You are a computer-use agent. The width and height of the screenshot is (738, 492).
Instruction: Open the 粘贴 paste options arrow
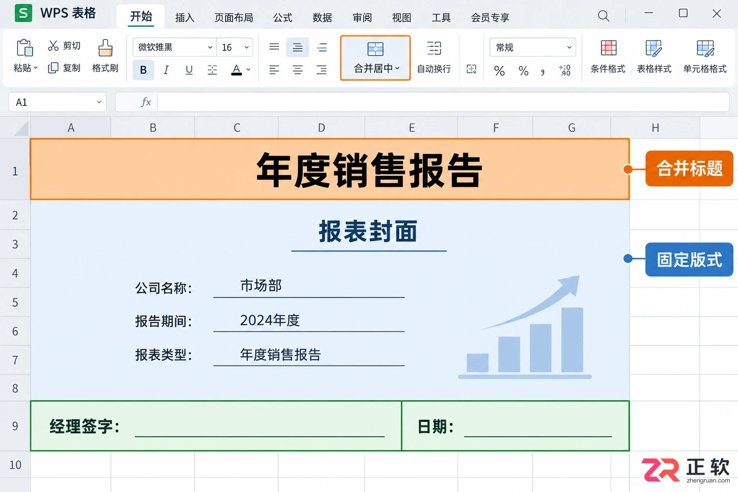35,68
